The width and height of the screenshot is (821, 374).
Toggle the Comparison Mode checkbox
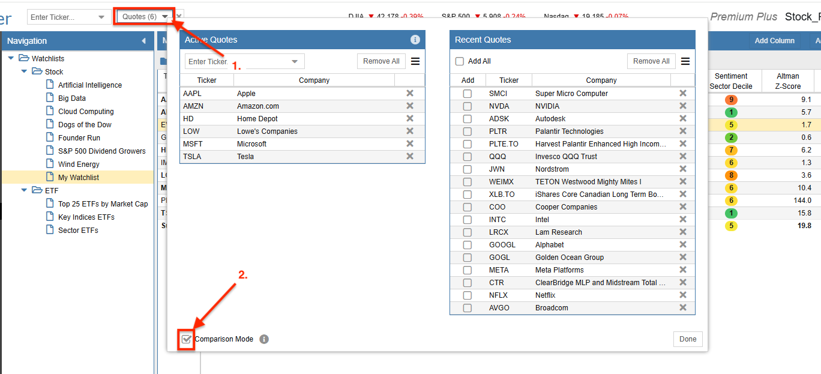tap(187, 339)
